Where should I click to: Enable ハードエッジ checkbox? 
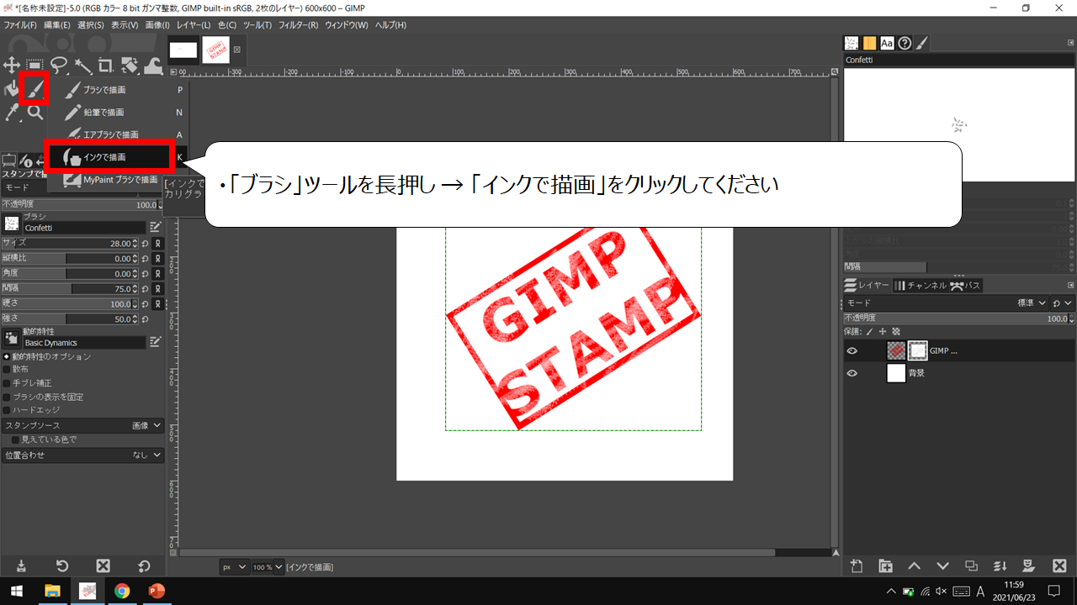click(x=7, y=410)
